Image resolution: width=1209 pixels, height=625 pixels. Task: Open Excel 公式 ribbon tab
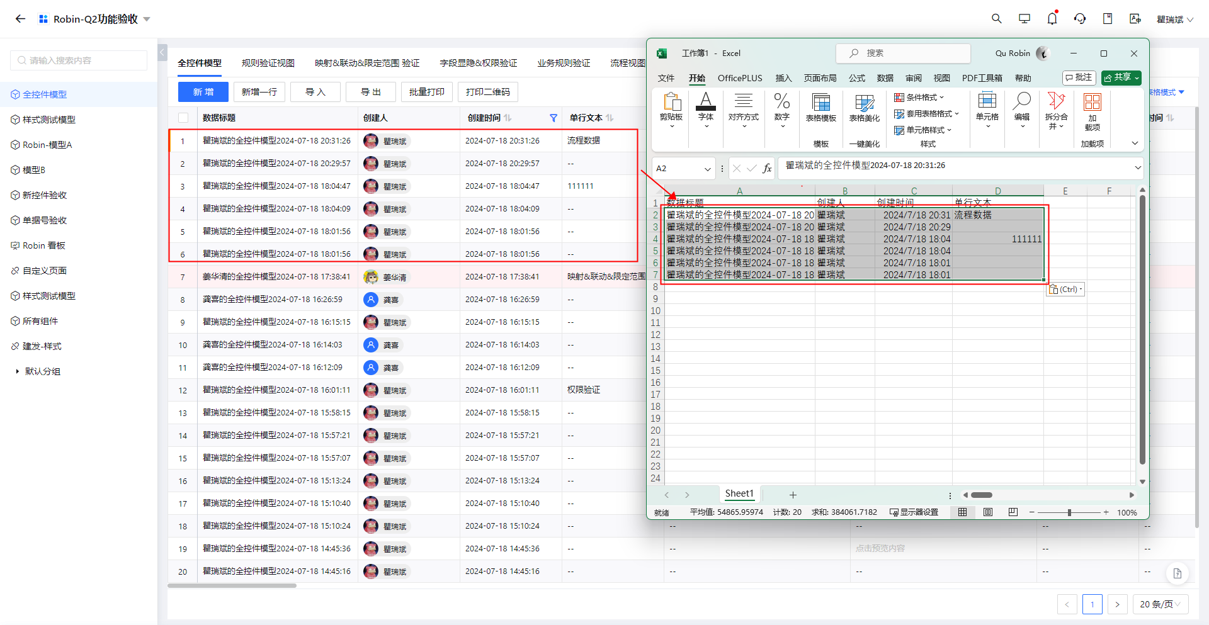point(856,78)
